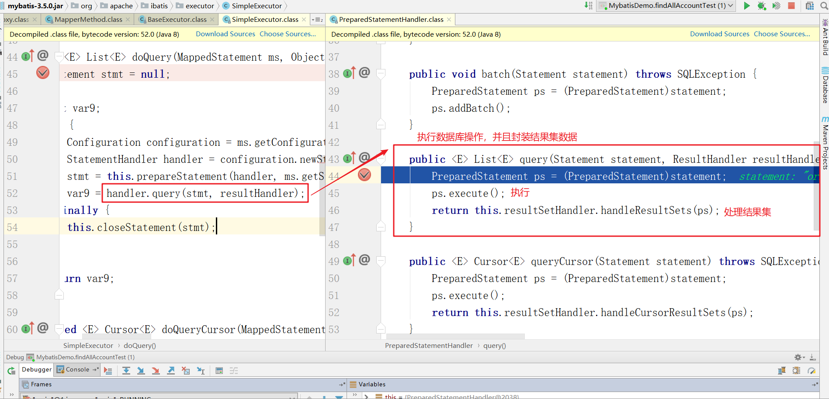
Task: Click the Step Into debugger icon
Action: coord(141,371)
